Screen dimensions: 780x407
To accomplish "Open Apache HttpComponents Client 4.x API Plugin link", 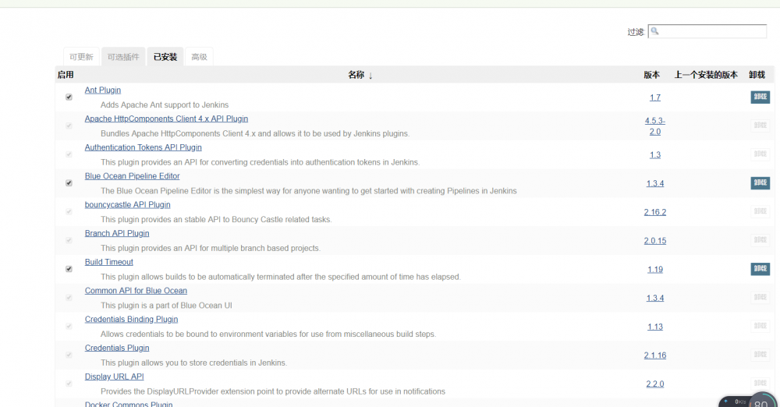I will [166, 119].
